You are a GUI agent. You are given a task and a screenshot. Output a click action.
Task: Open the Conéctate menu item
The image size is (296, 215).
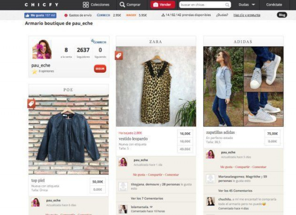click(x=274, y=5)
